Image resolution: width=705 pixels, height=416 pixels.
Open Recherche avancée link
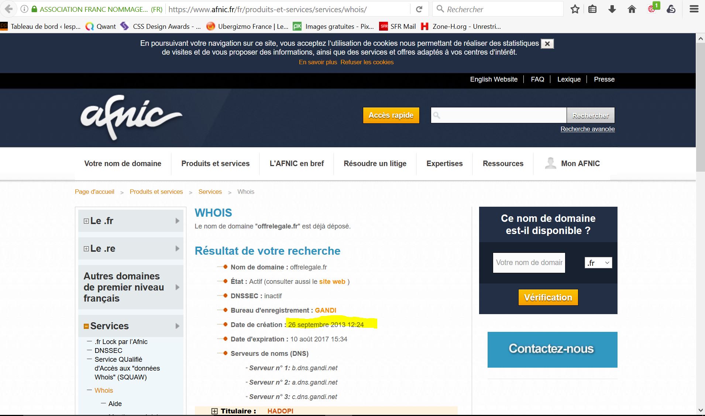[588, 129]
